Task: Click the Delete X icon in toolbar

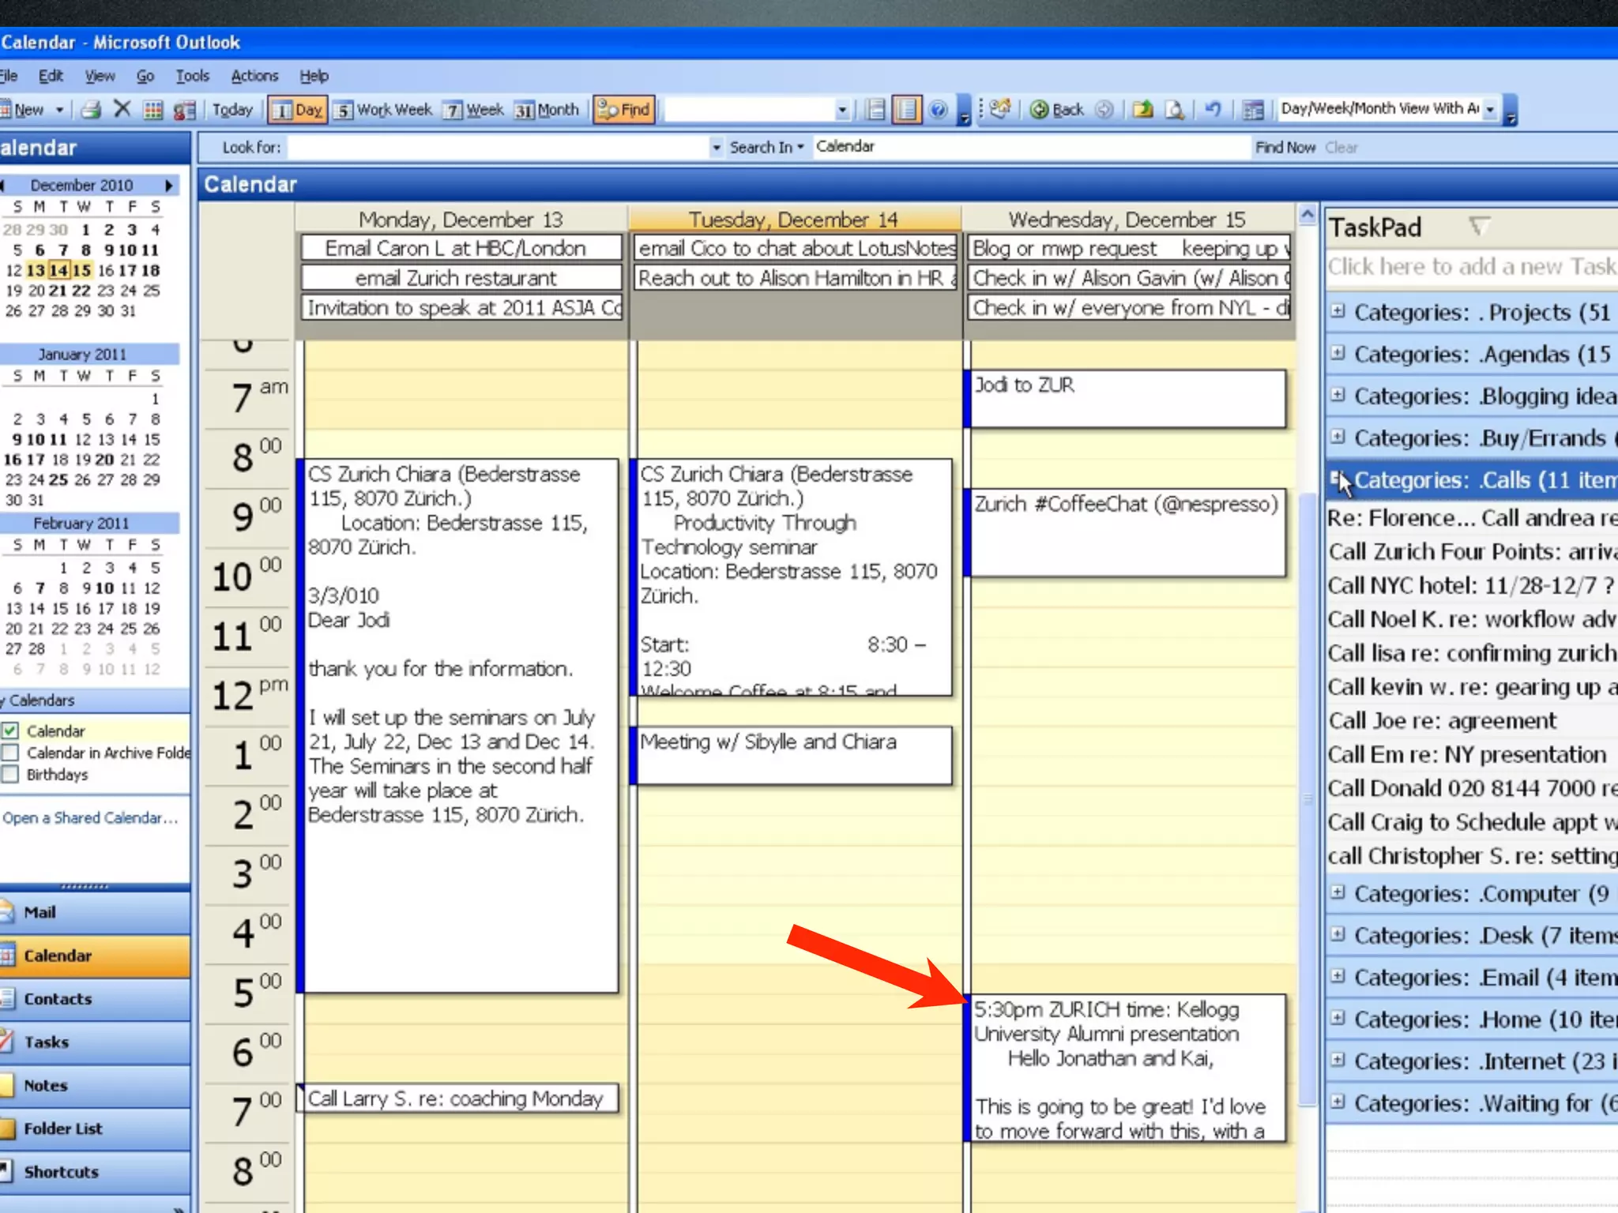Action: click(x=122, y=109)
